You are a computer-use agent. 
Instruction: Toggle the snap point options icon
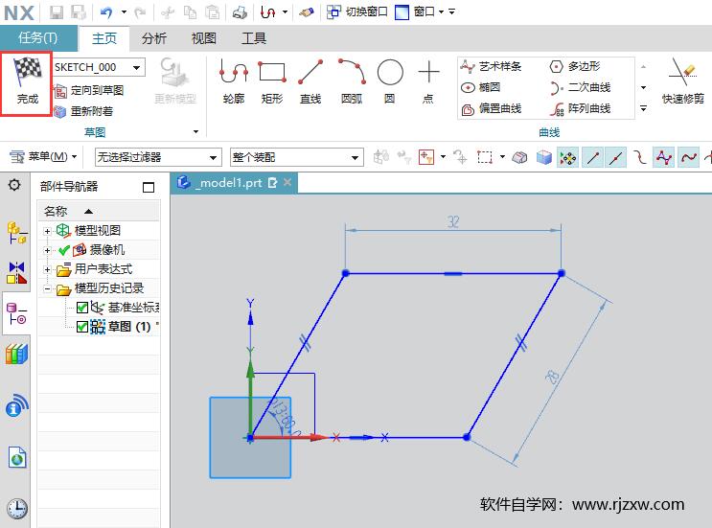(x=567, y=157)
